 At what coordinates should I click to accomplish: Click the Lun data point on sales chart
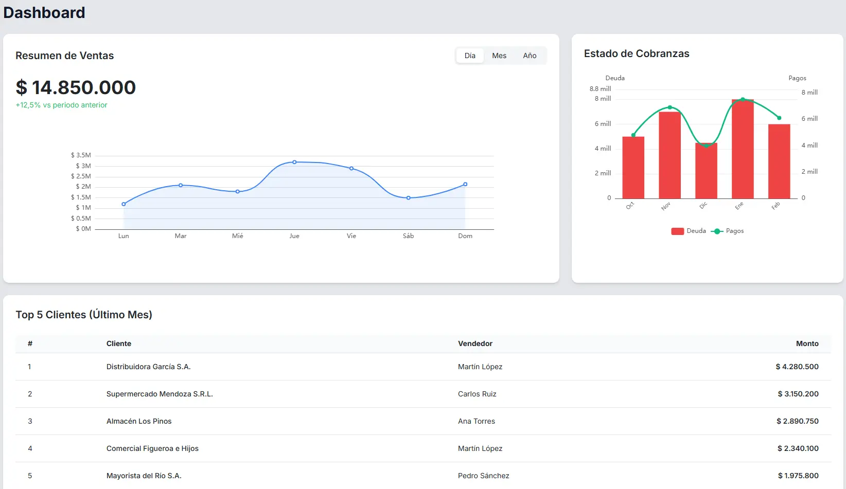coord(124,204)
